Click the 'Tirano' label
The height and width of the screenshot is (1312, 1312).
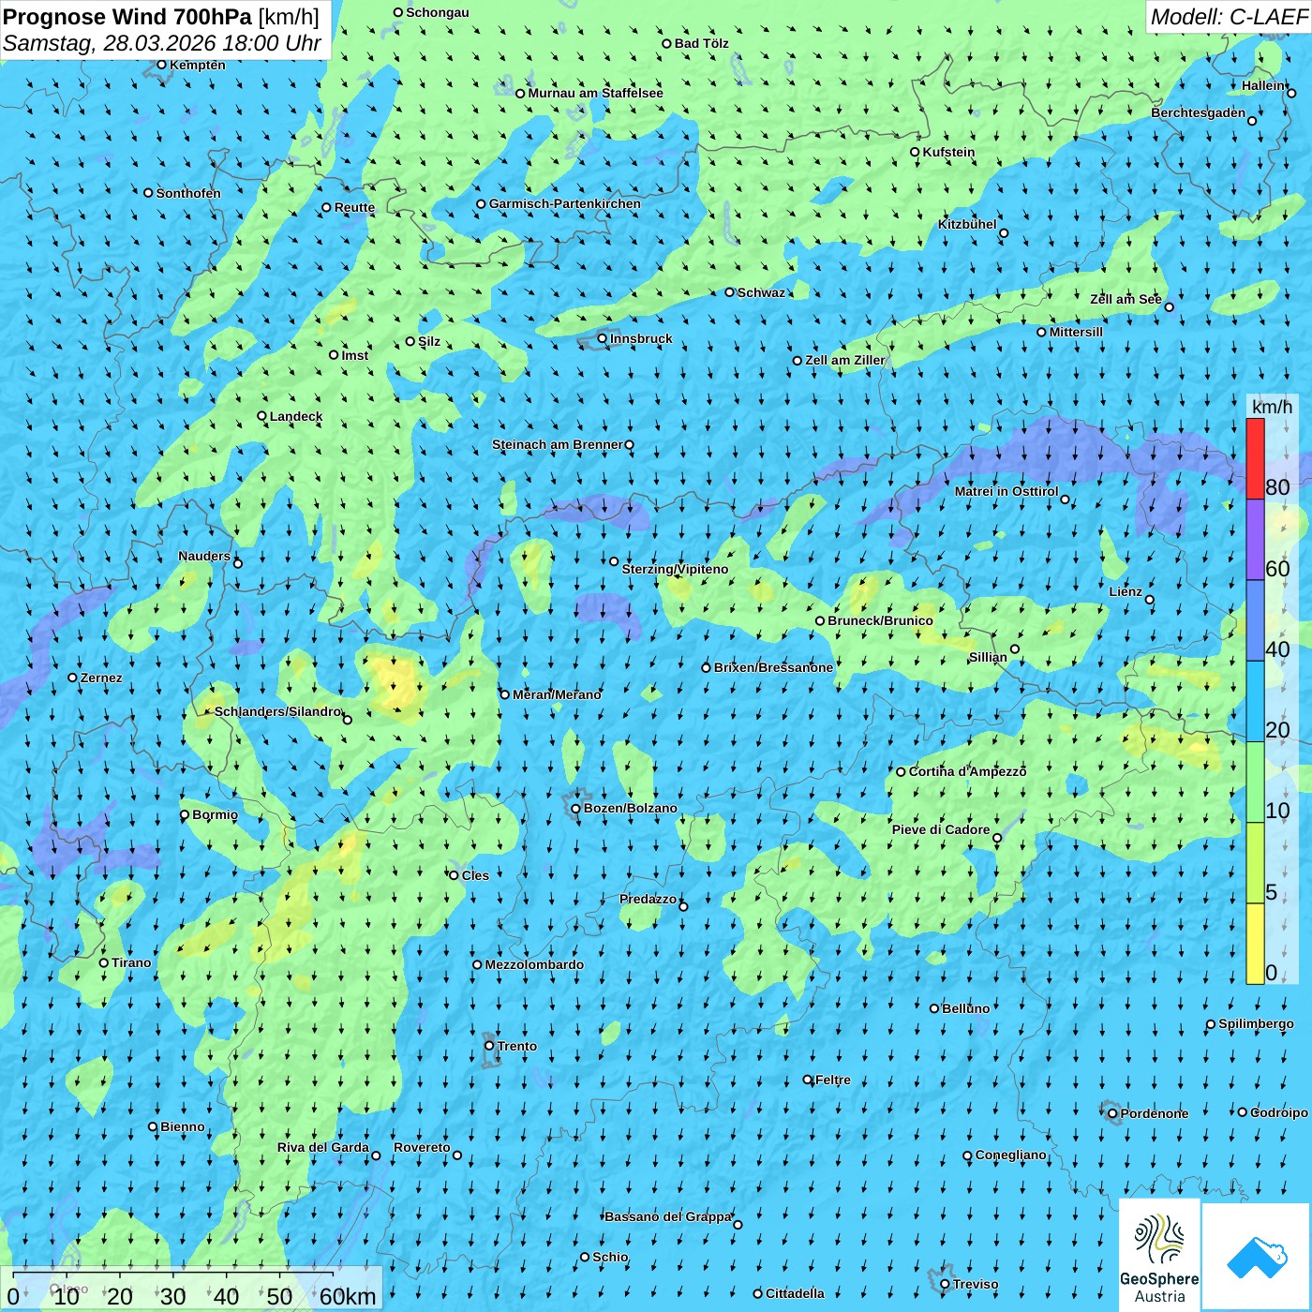click(x=131, y=962)
